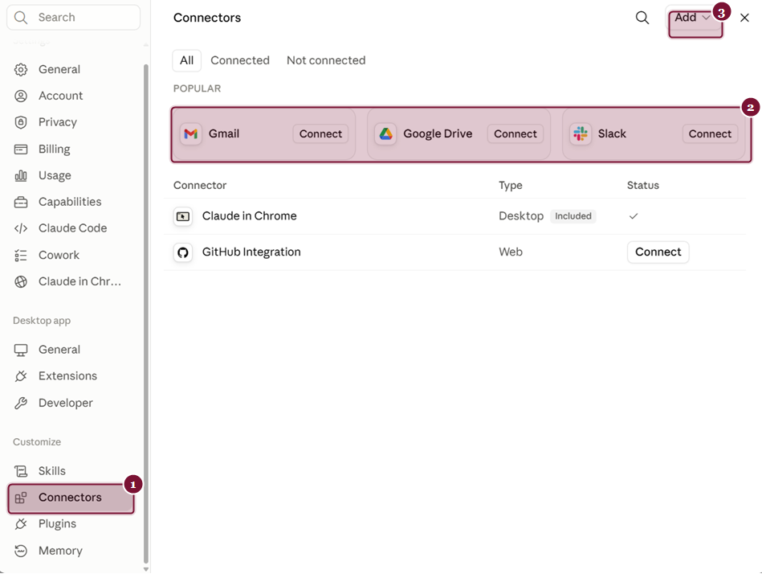Click the Privacy shield icon in sidebar
Screen dimensions: 762x578
[21, 122]
